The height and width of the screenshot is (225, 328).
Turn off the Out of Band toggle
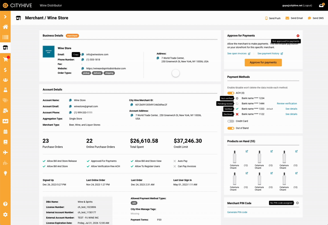pos(231,128)
